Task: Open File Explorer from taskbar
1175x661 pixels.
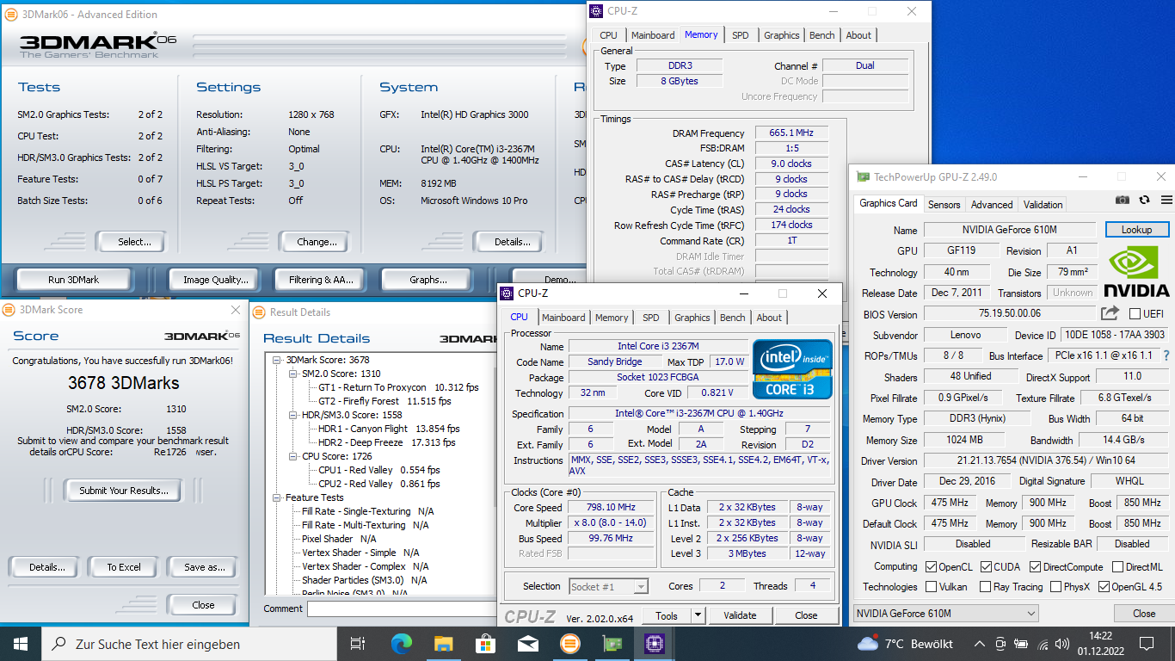Action: point(443,643)
